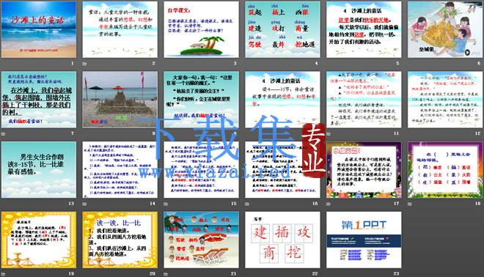Viewport: 484px width, 277px height.
Task: Click the animation star icon under slide 11
Action: [329, 133]
